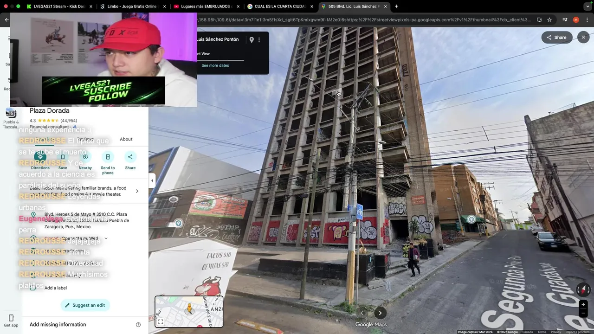Screen dimensions: 594x334
Task: Click the Send to phone icon
Action: (108, 157)
